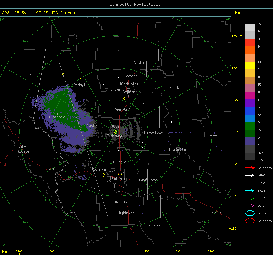Image resolution: width=273 pixels, height=255 pixels.
Task: Select the cyan 27ZW arrow icon
Action: pyautogui.click(x=250, y=191)
